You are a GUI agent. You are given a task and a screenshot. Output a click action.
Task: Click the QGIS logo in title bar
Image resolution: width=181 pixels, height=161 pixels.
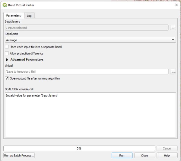(5, 5)
